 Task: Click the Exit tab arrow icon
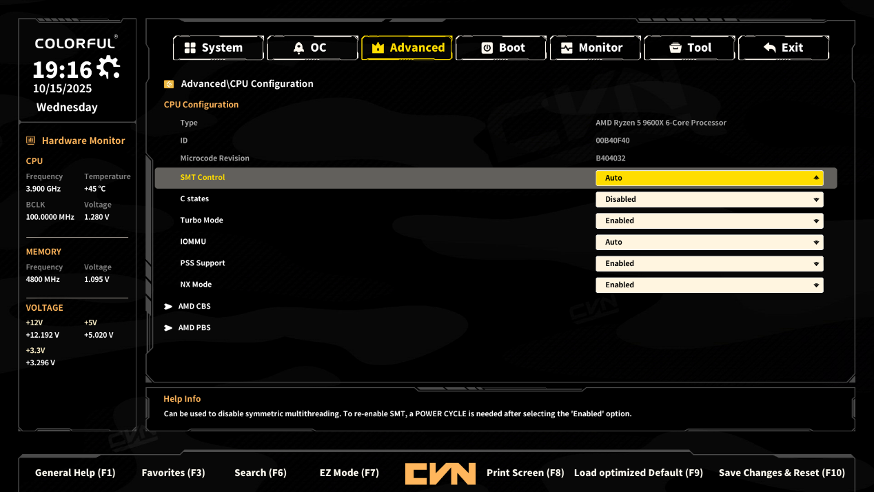770,48
